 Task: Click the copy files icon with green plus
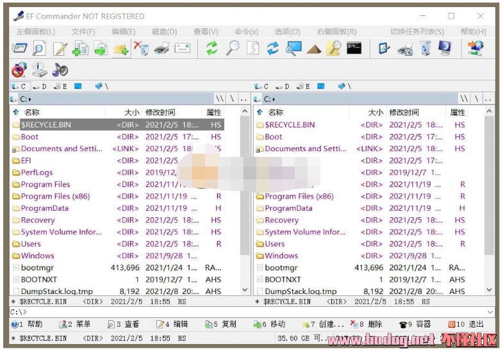point(80,49)
